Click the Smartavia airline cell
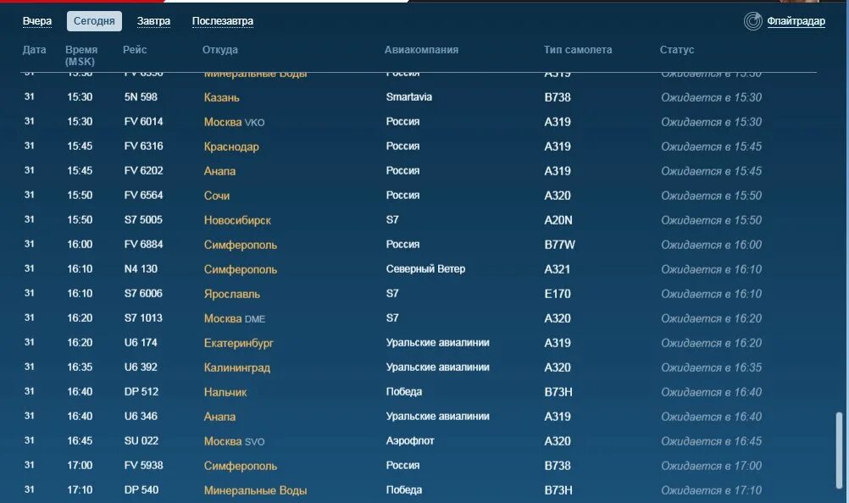Screen dimensions: 849x503 click(x=408, y=97)
